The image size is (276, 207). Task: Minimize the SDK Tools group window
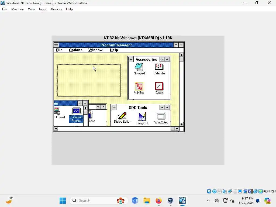coord(162,107)
